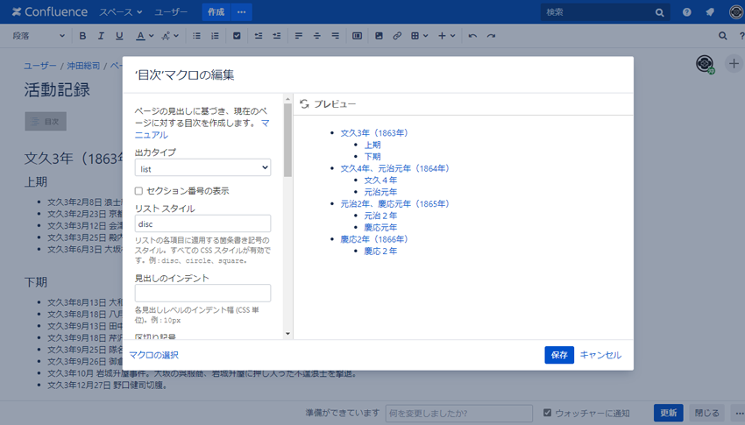The height and width of the screenshot is (425, 745).
Task: Open the 沖田総司 breadcrumb link
Action: (x=83, y=66)
